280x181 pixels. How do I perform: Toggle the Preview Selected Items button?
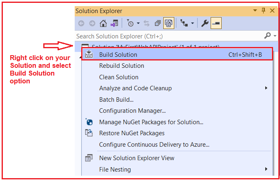pos(216,23)
